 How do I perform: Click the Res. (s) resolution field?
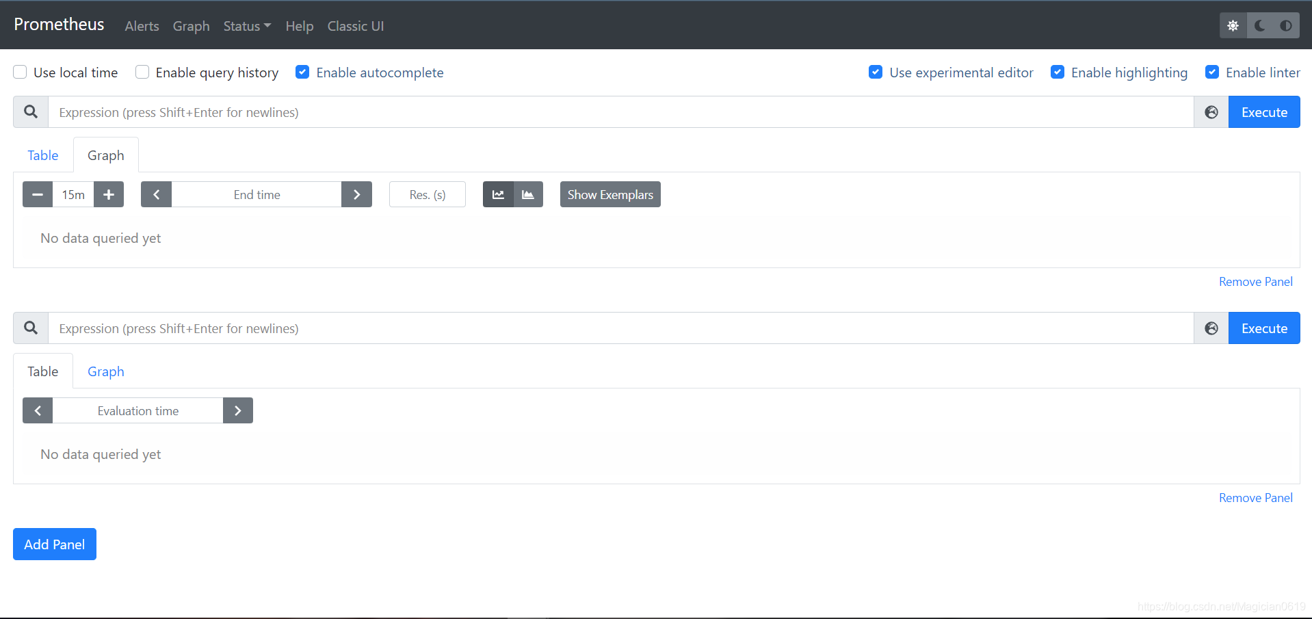428,194
